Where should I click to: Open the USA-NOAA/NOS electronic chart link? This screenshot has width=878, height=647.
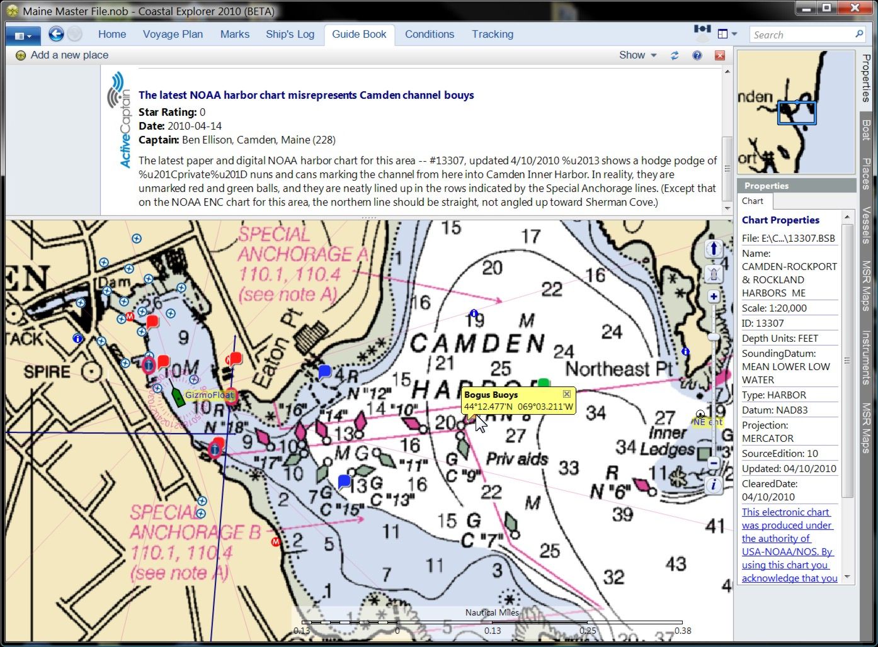coord(789,545)
